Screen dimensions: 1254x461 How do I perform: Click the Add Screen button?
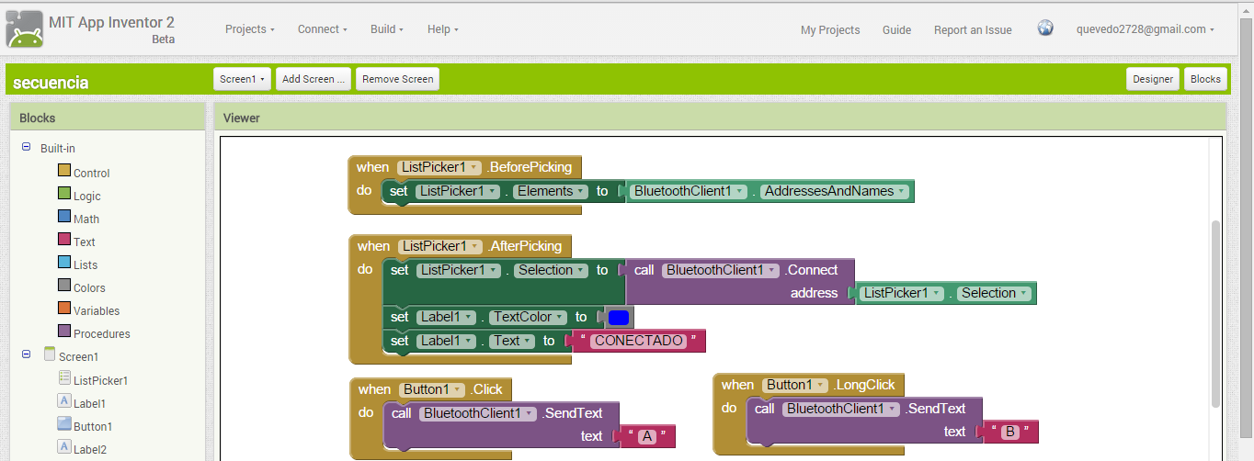313,79
